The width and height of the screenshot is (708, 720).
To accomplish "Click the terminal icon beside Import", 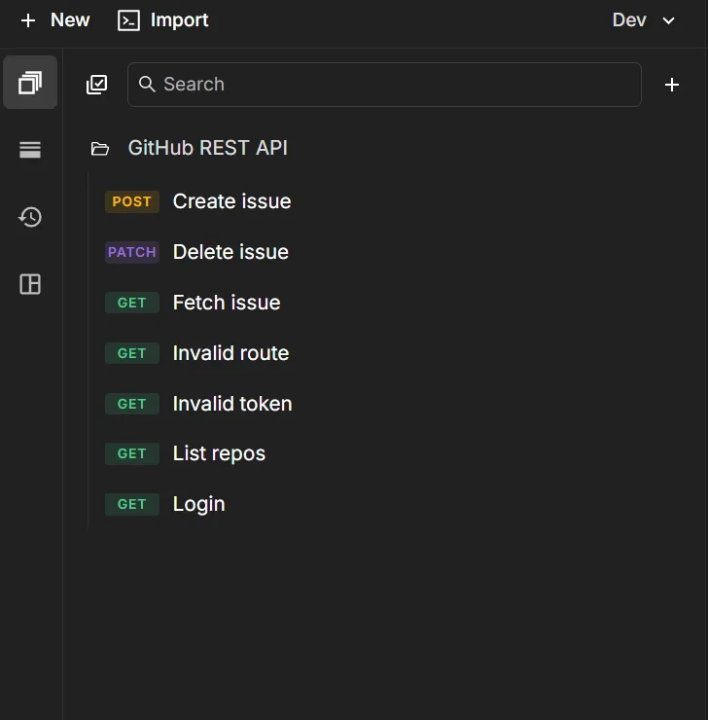I will (129, 20).
